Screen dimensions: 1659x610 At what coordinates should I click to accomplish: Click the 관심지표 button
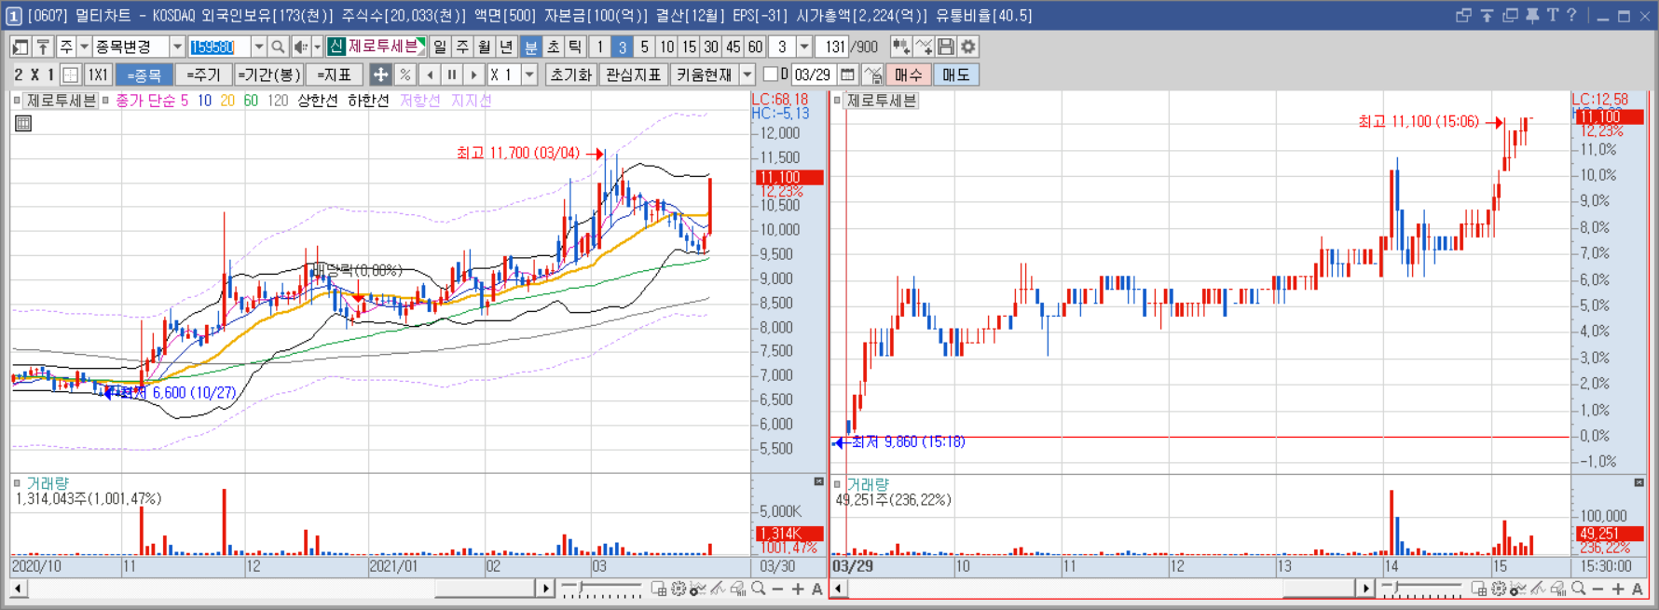633,75
